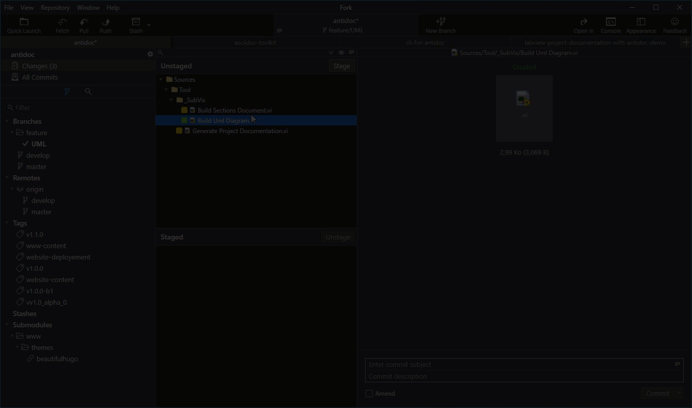Viewport: 692px width, 408px height.
Task: Select the .vi file preview thumbnail
Action: (x=524, y=108)
